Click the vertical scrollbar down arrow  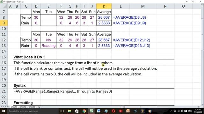coord(202,104)
